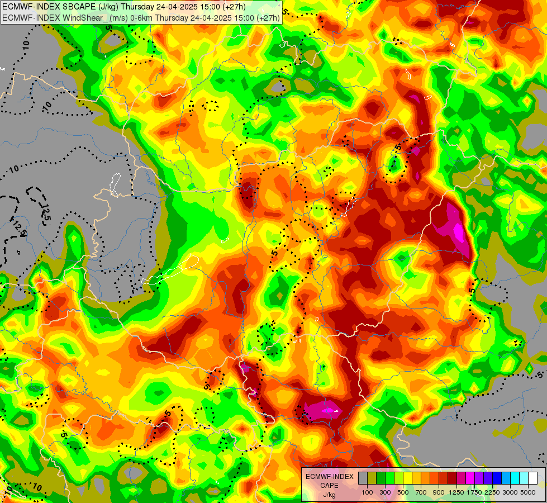Click the ECMWF-INDEX SBCAPE title line
Viewport: 547px width, 503px height.
click(x=124, y=7)
